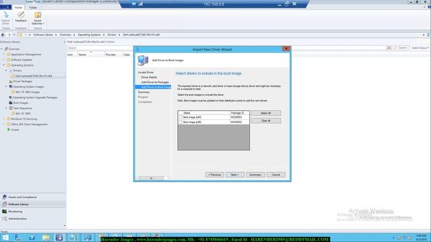Viewport: 431px width, 242px height.
Task: Open the address bar history dropdown arrow
Action: point(424,35)
